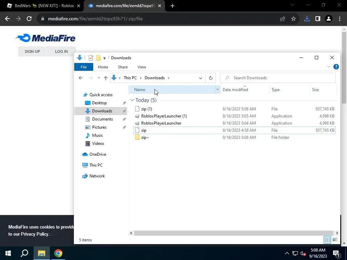The height and width of the screenshot is (260, 347).
Task: Open the Chrome profile avatar
Action: pos(329,19)
